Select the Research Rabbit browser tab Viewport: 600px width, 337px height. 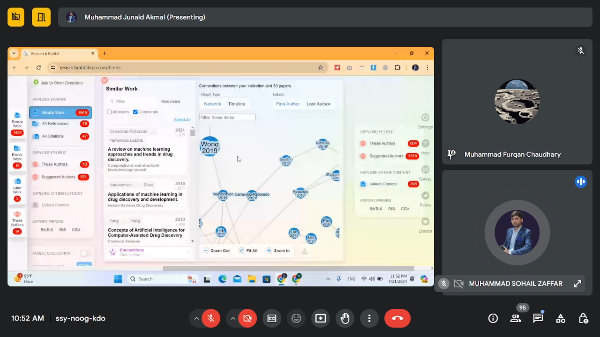click(x=59, y=54)
